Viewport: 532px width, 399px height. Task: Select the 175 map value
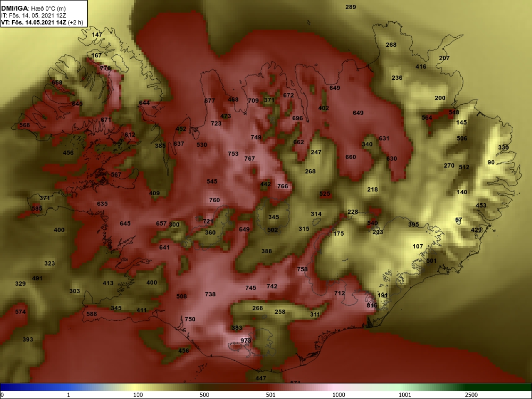point(338,234)
